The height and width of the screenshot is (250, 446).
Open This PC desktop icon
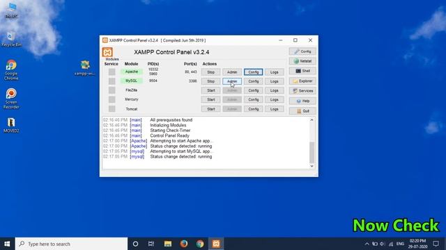(11, 10)
